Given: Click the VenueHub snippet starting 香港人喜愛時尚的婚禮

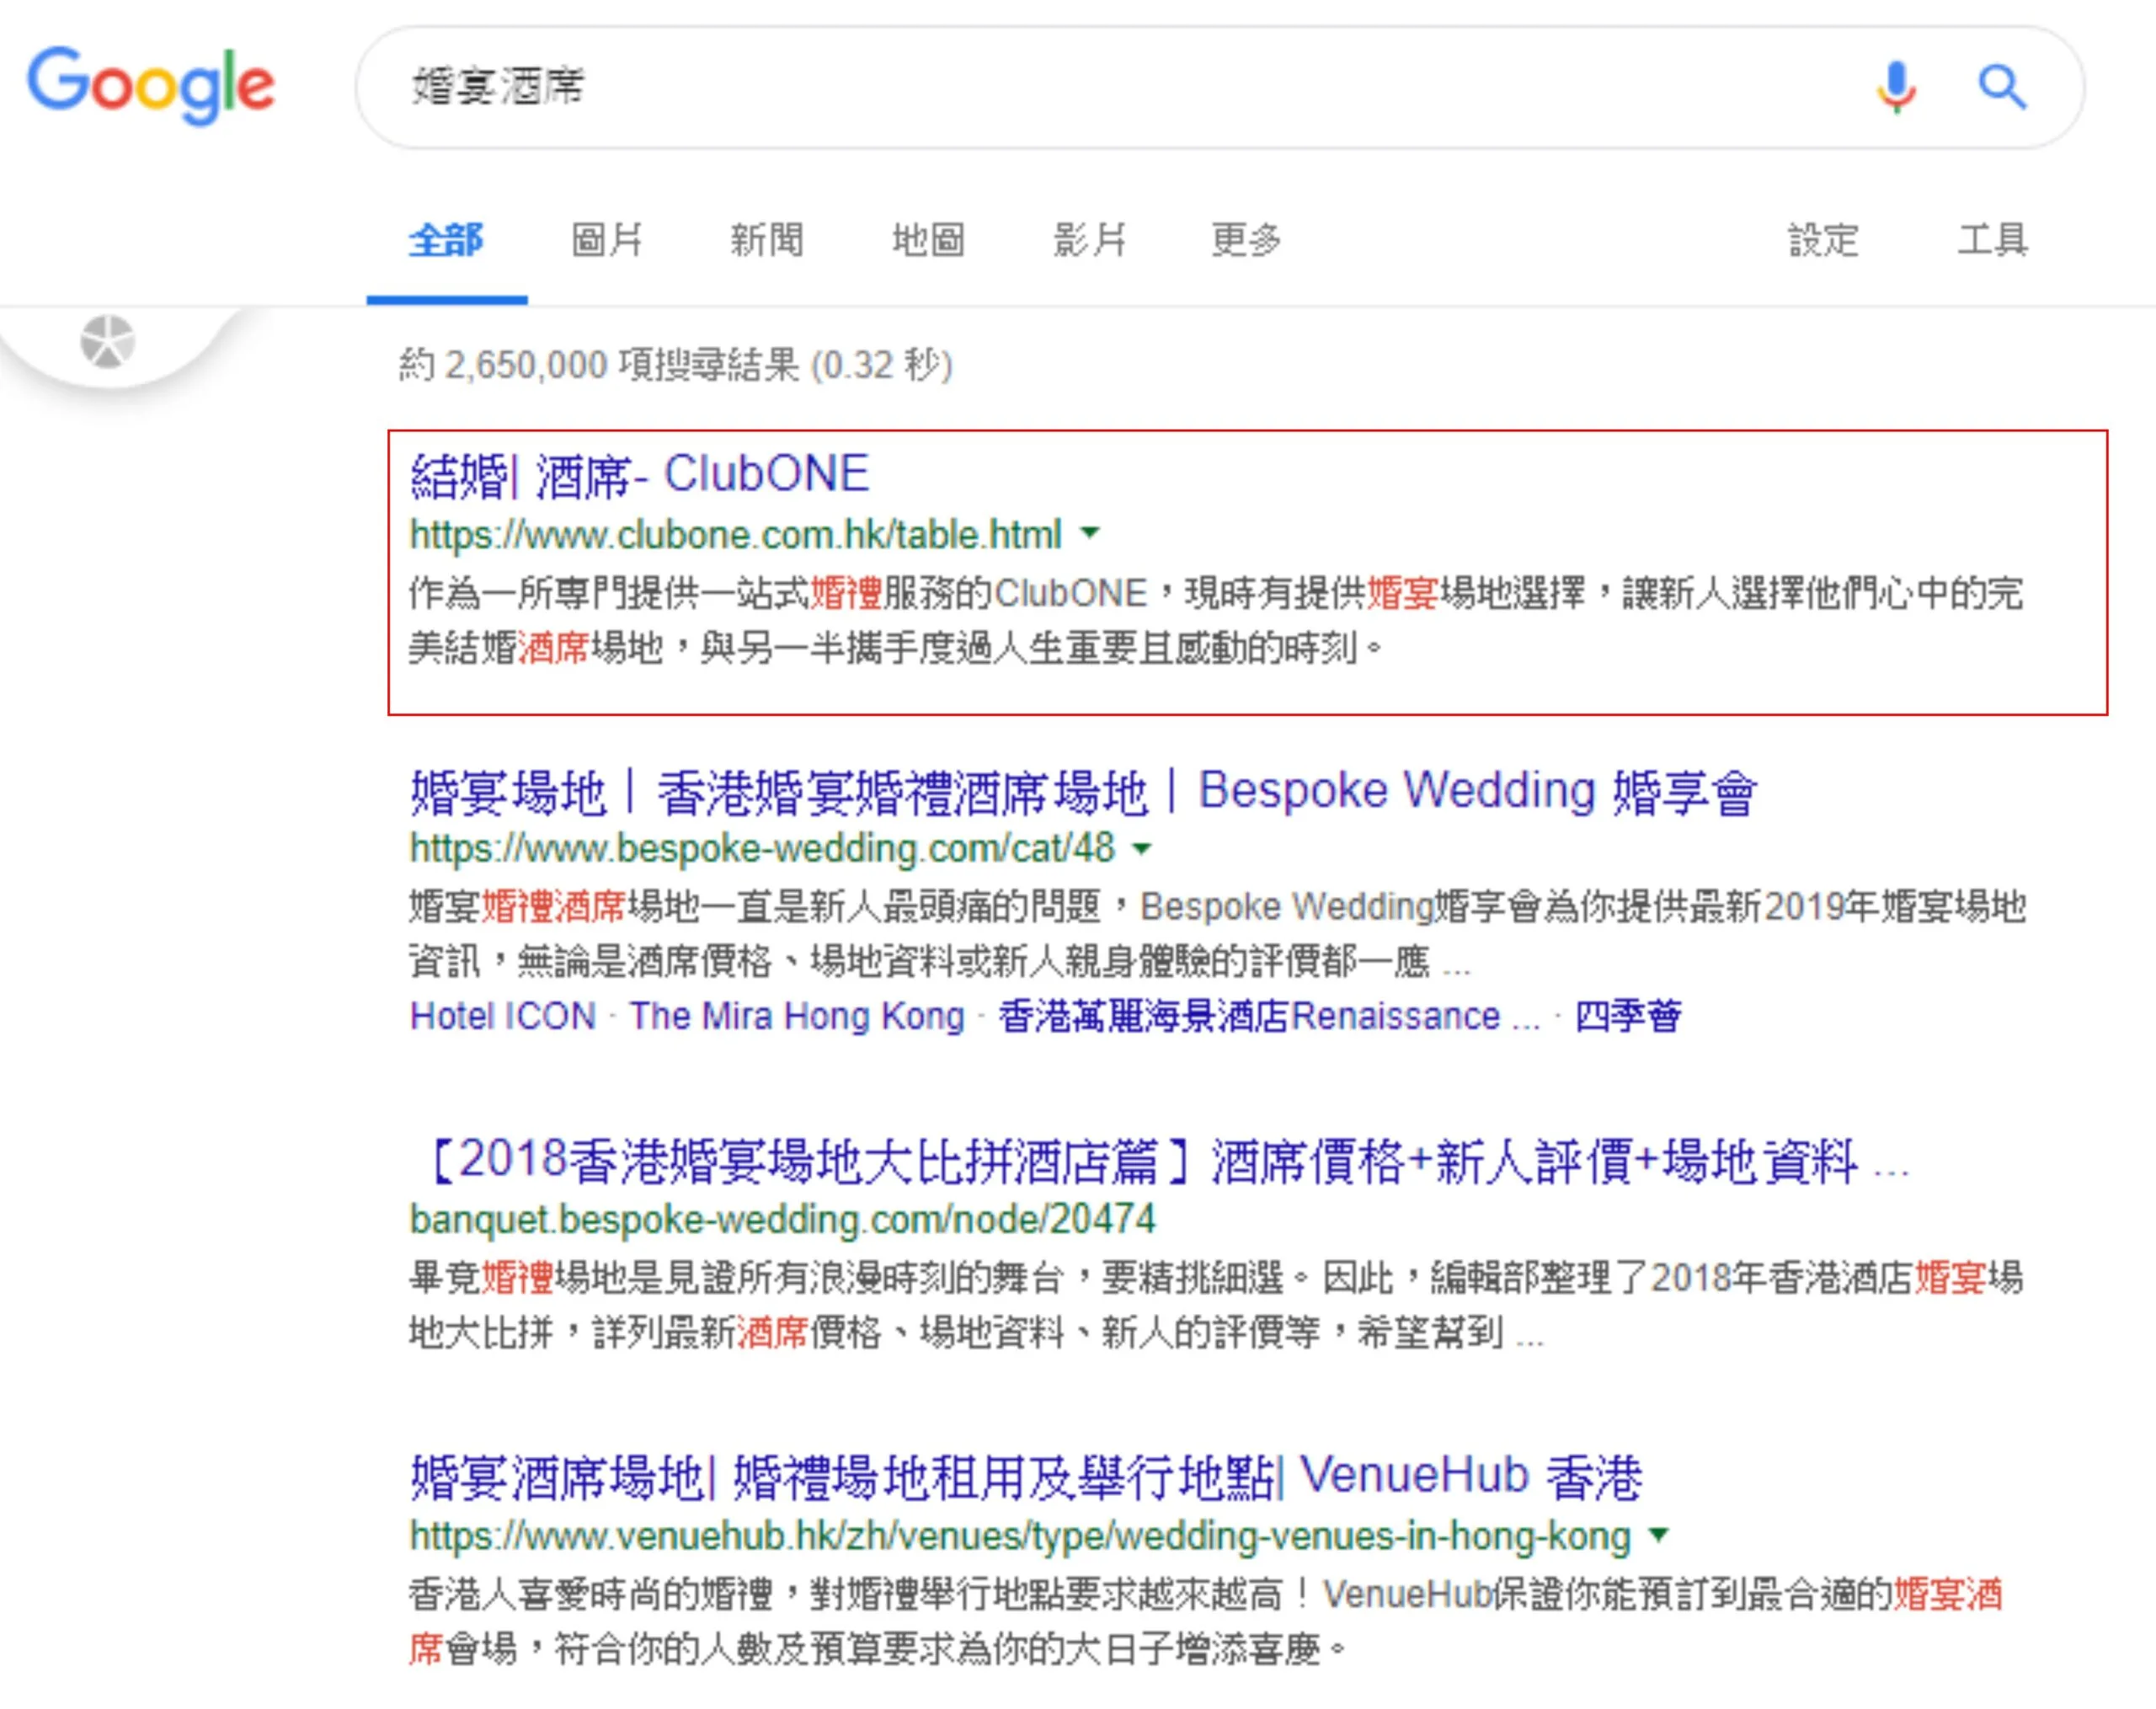Looking at the screenshot, I should pyautogui.click(x=1206, y=1621).
